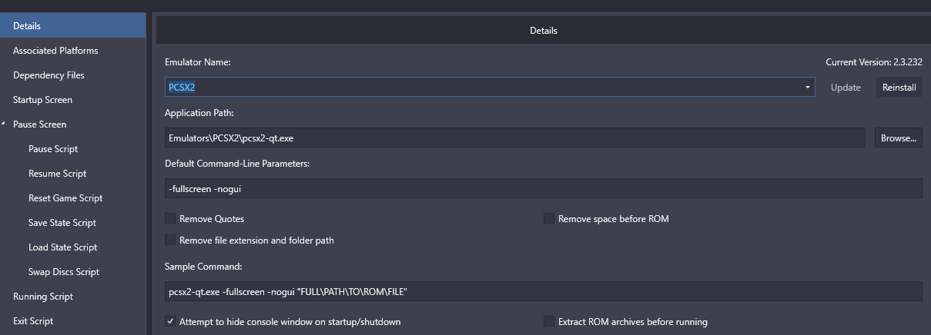Click the Browse... button for application path
Viewport: 931px width, 335px height.
click(898, 138)
